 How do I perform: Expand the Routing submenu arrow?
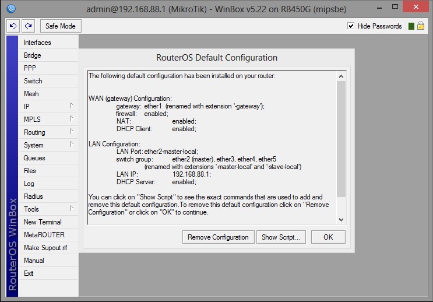[72, 131]
